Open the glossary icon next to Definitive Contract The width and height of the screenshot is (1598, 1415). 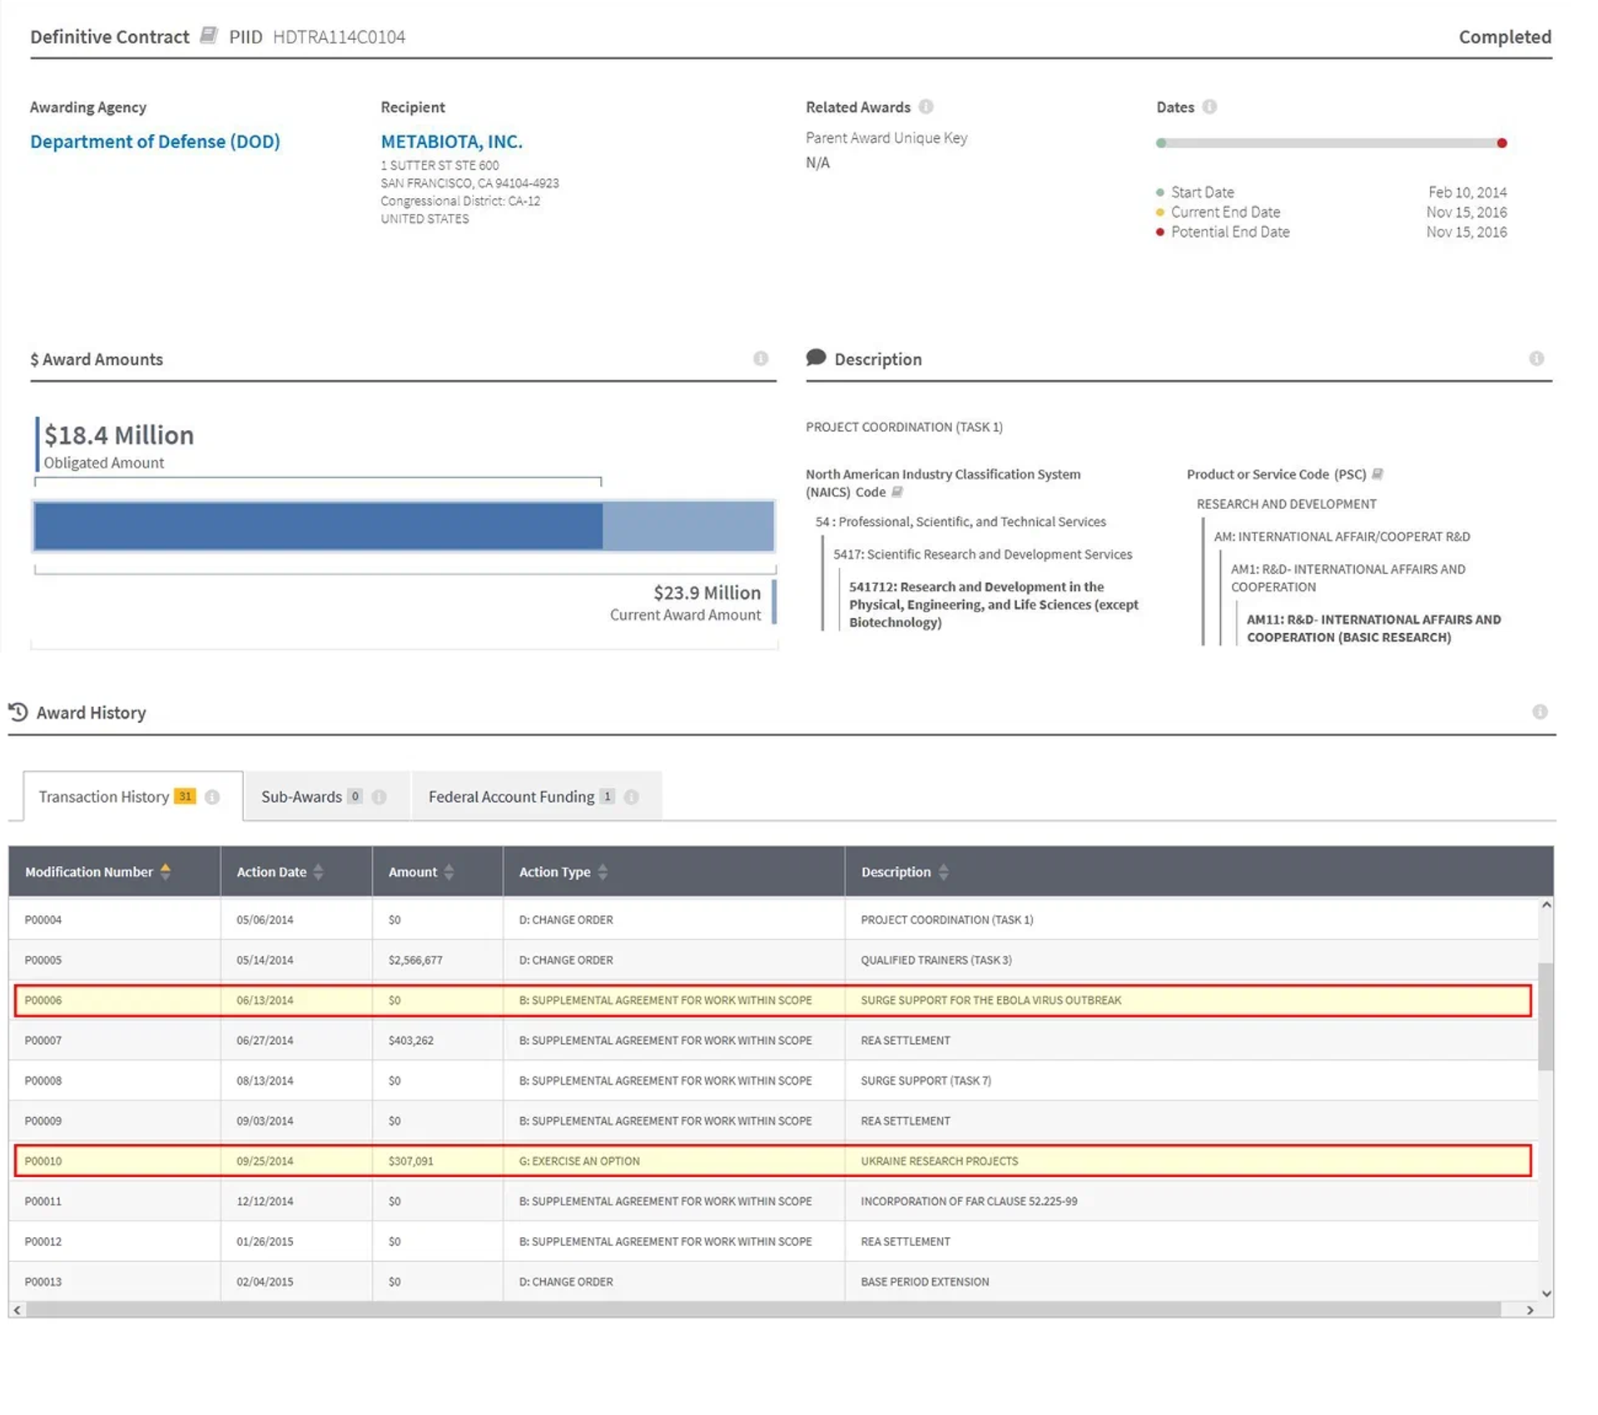coord(209,36)
